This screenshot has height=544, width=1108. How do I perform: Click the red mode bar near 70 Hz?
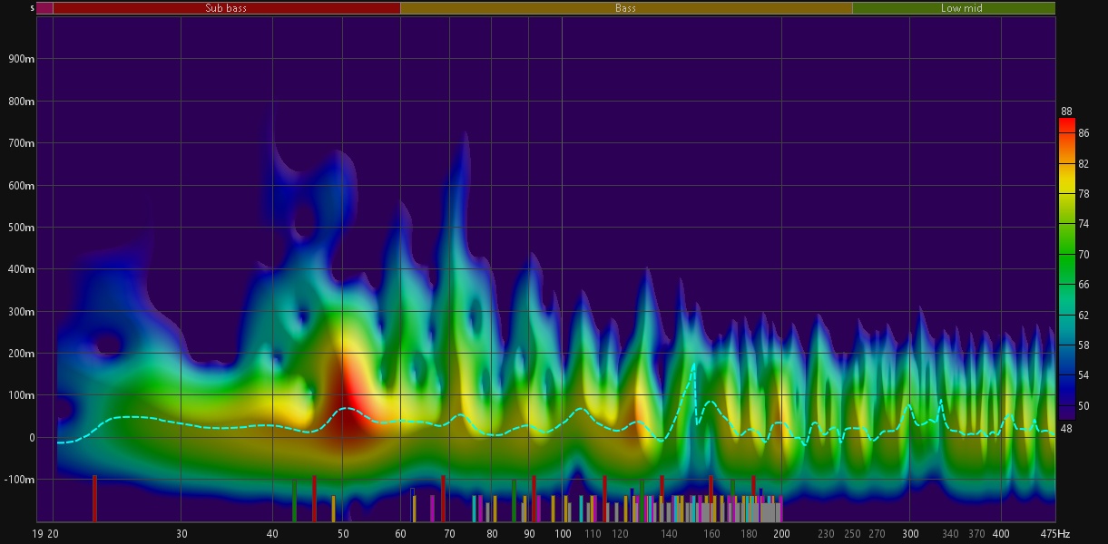(443, 498)
